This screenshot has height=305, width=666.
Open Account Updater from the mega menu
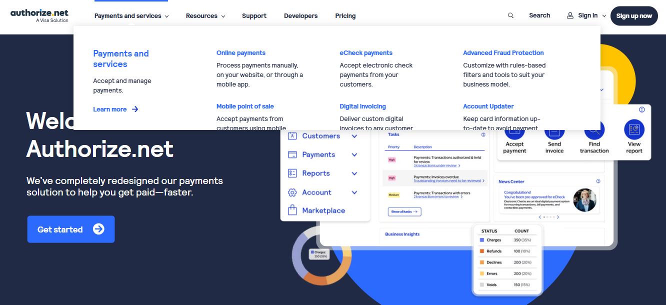488,106
